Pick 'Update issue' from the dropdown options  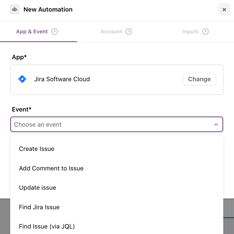click(37, 188)
